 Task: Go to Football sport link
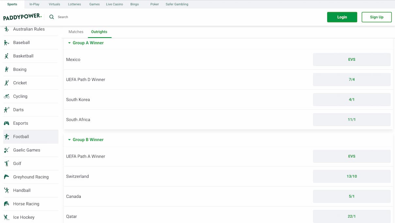[31, 136]
